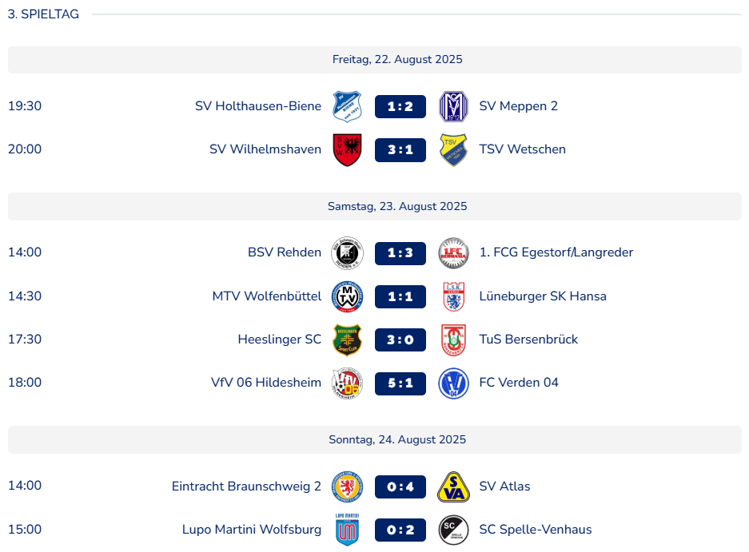The image size is (749, 552).
Task: Open the 5:1 Hildesheim vs Verden score
Action: pyautogui.click(x=400, y=383)
